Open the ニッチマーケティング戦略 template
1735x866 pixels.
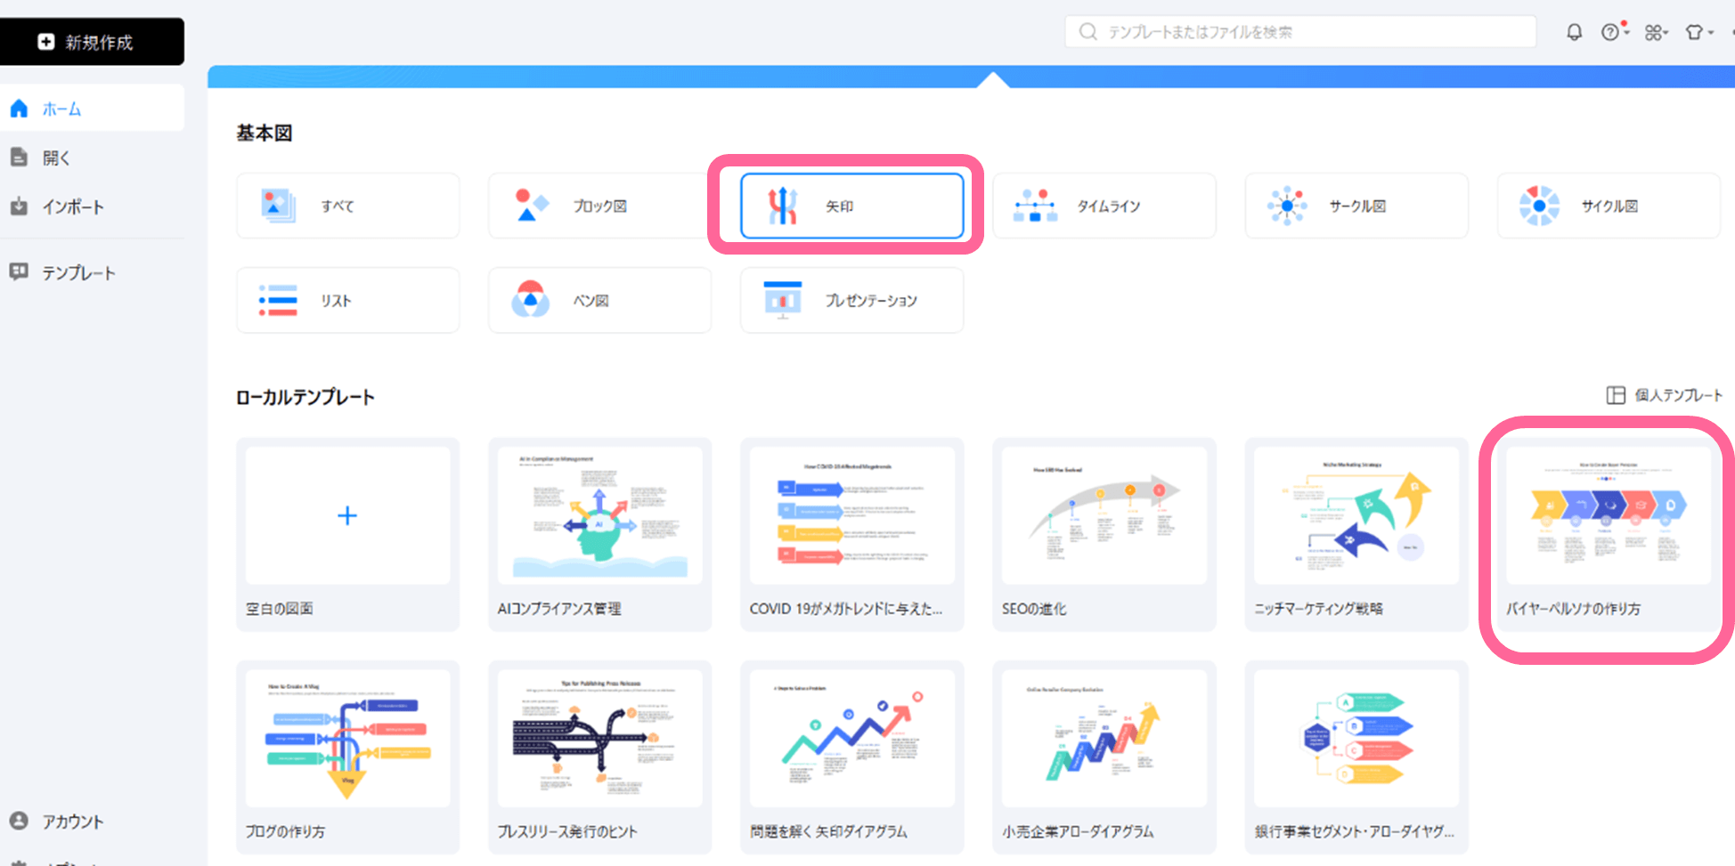coord(1356,534)
